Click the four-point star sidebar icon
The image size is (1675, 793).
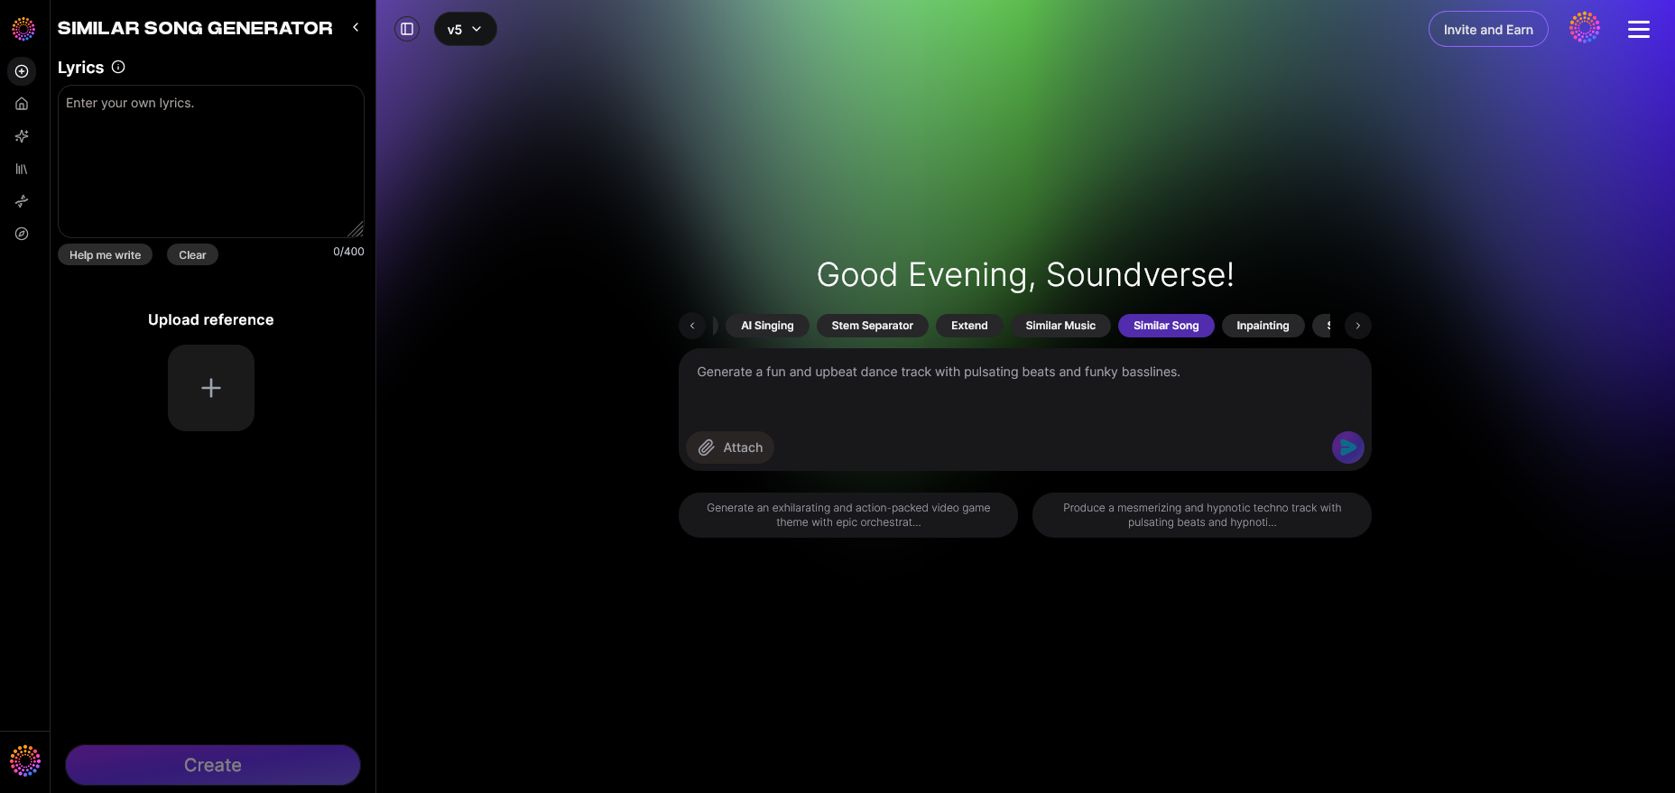point(22,201)
